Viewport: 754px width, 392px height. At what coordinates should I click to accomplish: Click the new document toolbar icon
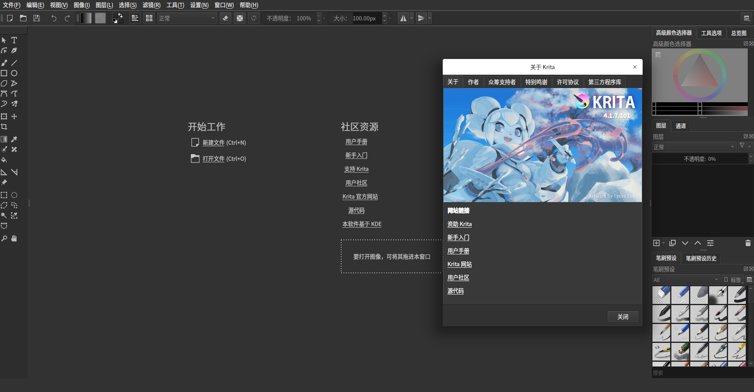[10, 18]
